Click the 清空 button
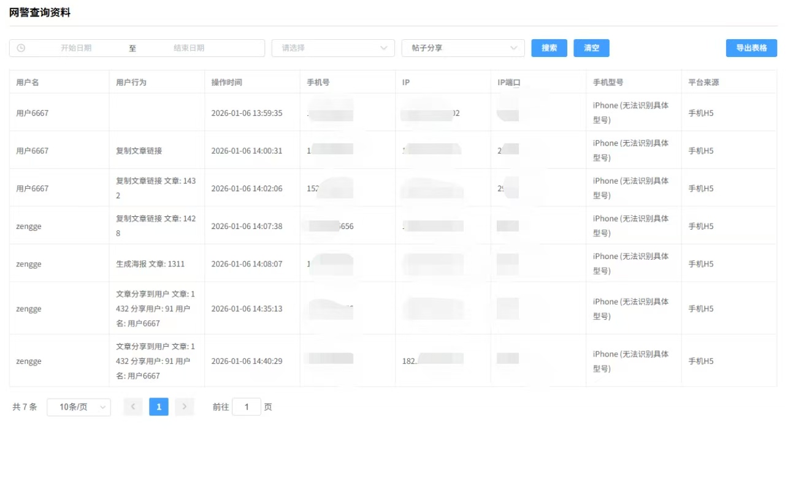793x504 pixels. tap(591, 48)
